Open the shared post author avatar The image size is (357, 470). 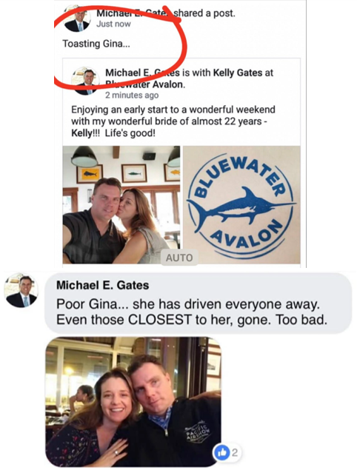tap(85, 81)
